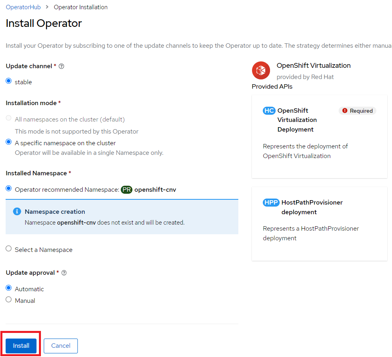Screen dimensions: 392x357
Task: Click the 'Install your Operator by subscribing' description
Action: (x=199, y=46)
